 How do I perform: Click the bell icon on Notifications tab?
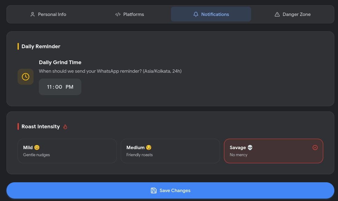(196, 14)
